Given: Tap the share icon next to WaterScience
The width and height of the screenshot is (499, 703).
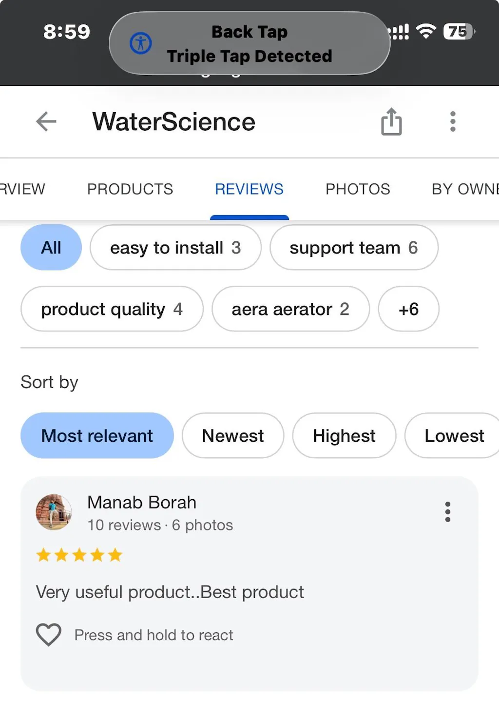Looking at the screenshot, I should click(391, 121).
